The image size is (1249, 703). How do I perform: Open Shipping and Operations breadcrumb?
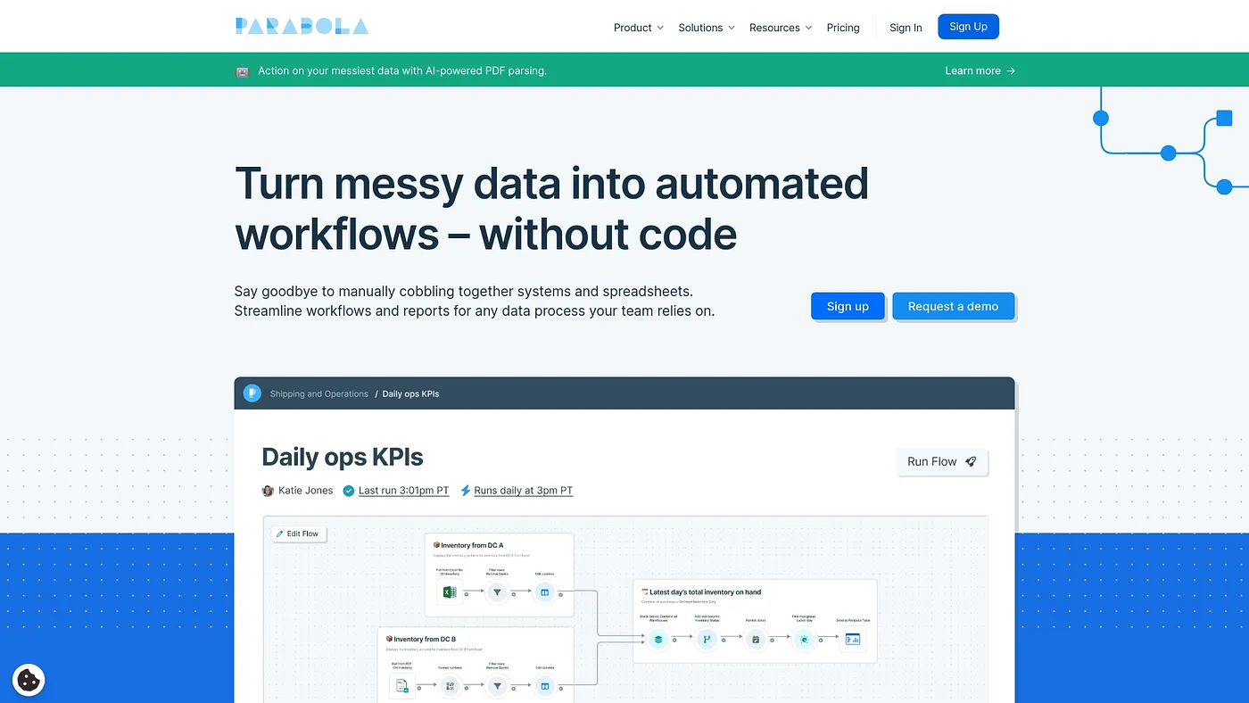[319, 393]
